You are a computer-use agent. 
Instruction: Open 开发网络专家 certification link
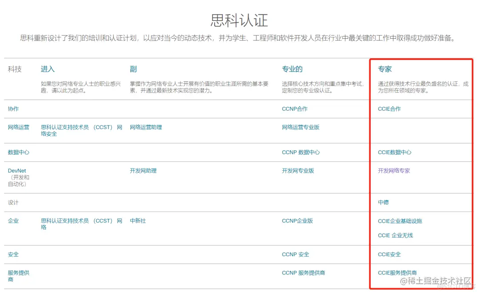[394, 171]
